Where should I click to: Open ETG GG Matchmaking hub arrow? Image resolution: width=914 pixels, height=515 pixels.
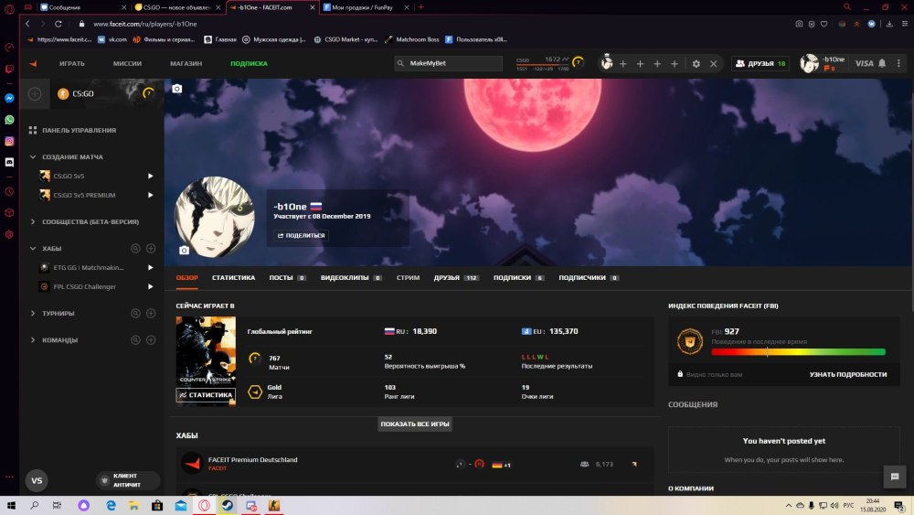(x=151, y=268)
